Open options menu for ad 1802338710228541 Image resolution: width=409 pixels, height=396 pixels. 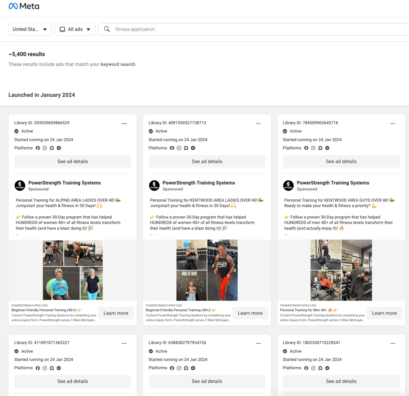(x=393, y=343)
